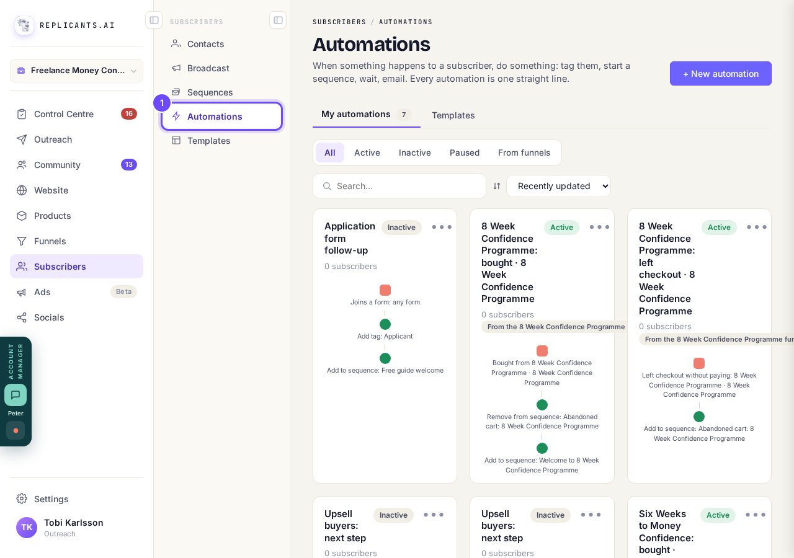Open Sequences in the Subscribers submenu
794x558 pixels.
coord(222,92)
